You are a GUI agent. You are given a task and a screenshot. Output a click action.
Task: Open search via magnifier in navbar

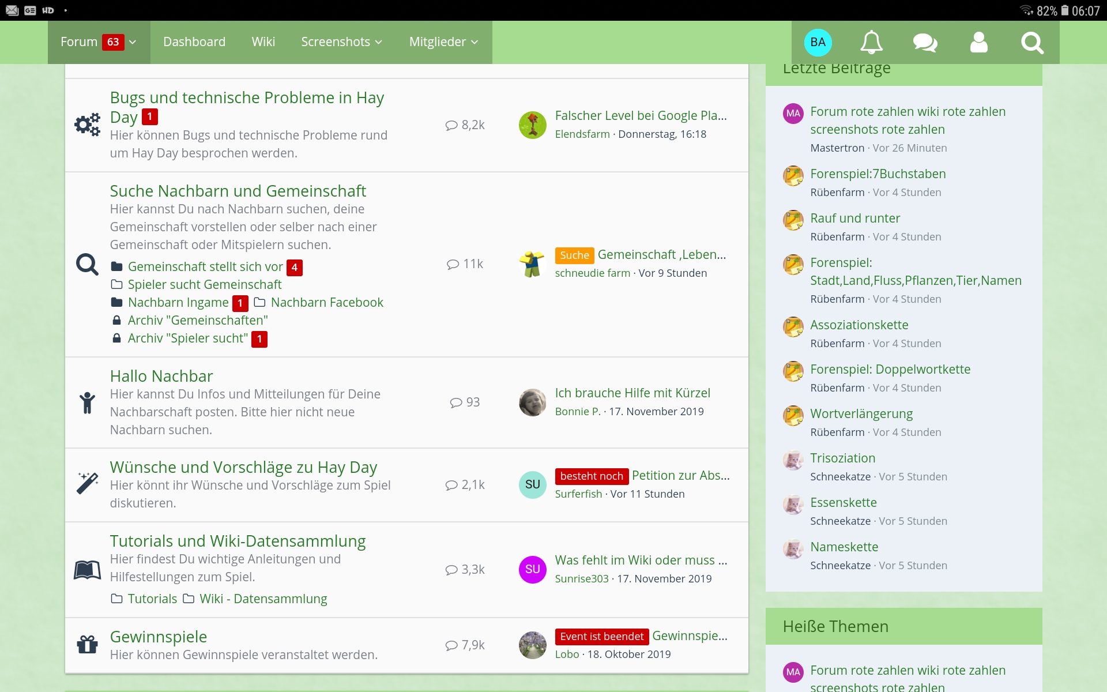[1032, 42]
